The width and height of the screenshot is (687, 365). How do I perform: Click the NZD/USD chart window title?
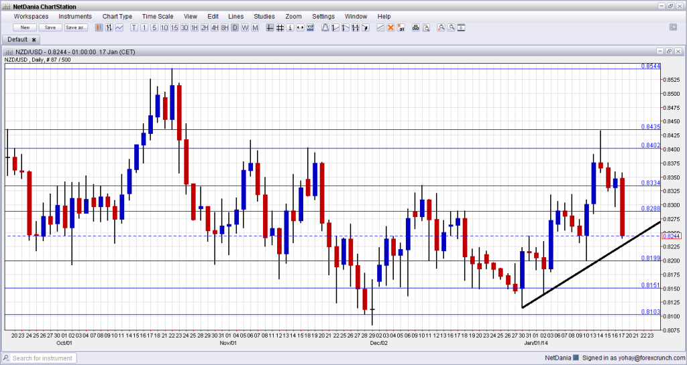click(x=74, y=52)
